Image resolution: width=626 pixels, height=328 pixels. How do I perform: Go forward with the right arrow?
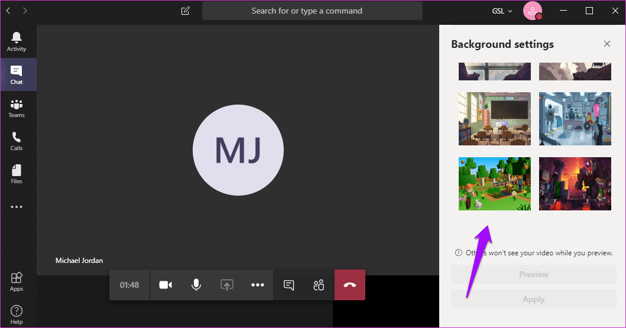point(25,11)
